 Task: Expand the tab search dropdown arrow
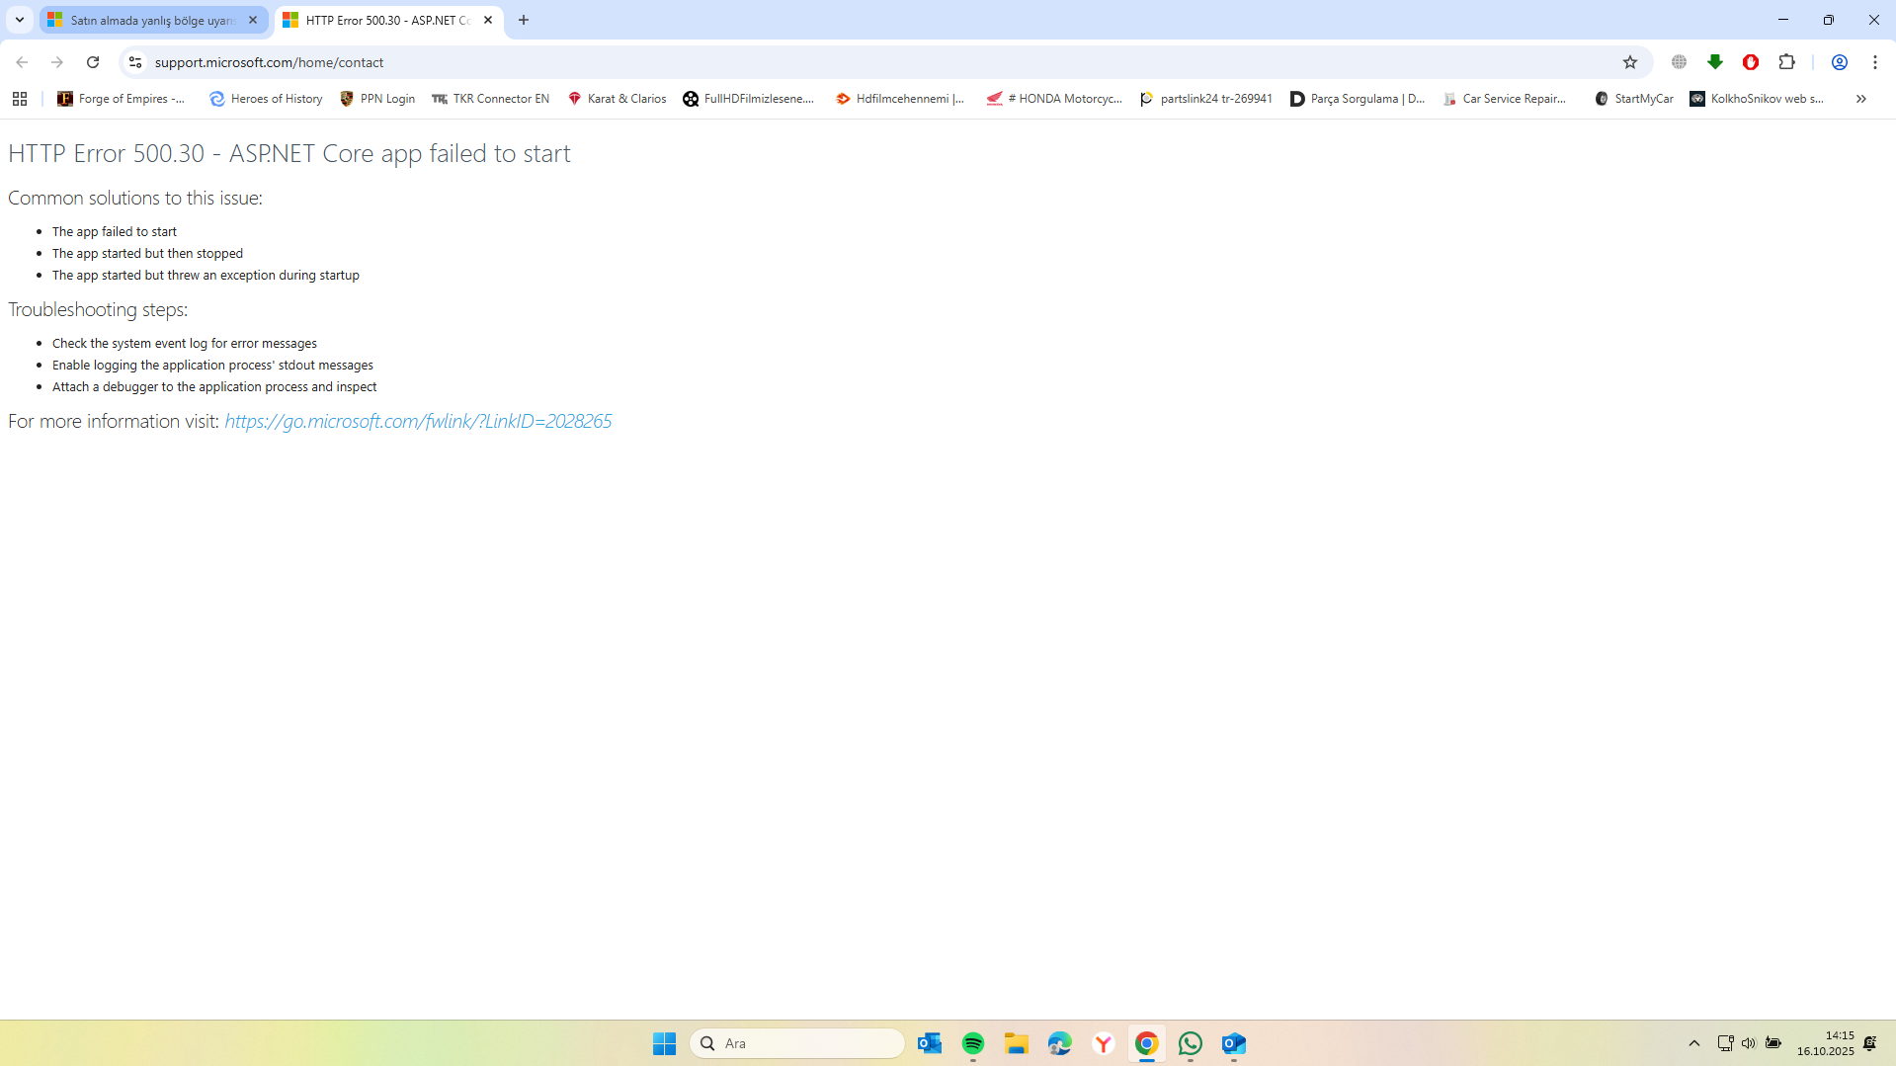[x=20, y=20]
